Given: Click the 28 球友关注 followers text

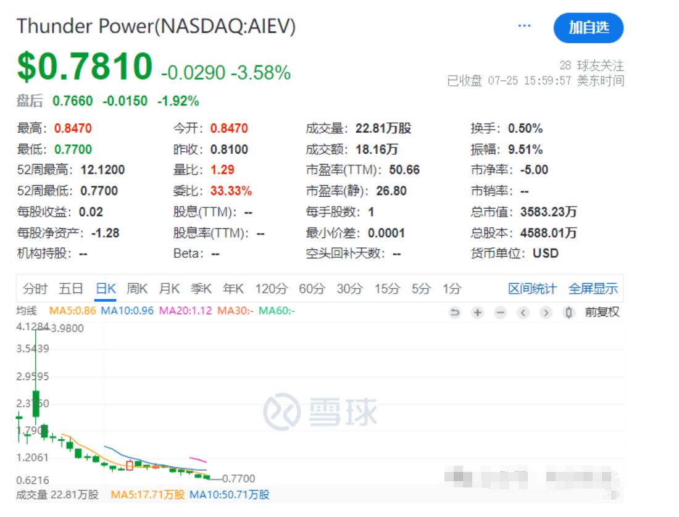Looking at the screenshot, I should tap(591, 65).
